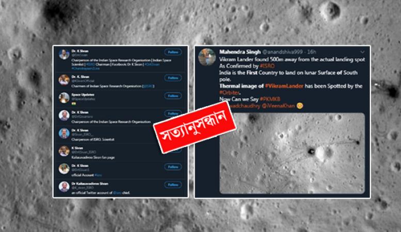The height and width of the screenshot is (232, 401).
Task: Open the @iVeenaKhan mention
Action: pos(279,106)
